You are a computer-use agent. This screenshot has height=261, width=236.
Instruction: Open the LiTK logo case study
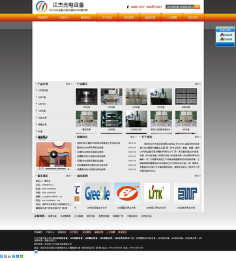(157, 194)
